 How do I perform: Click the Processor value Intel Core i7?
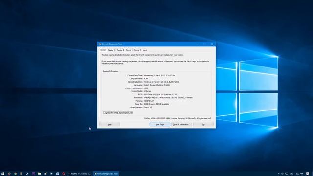pos(168,98)
